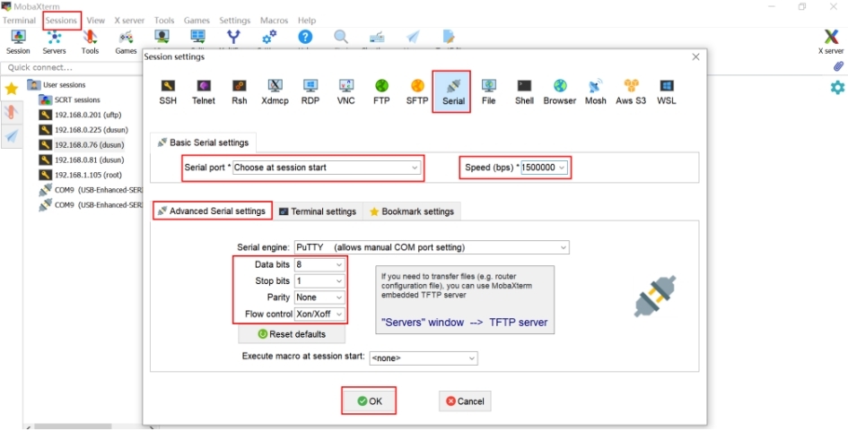The height and width of the screenshot is (431, 848).
Task: Switch to Advanced Serial settings tab
Action: [212, 211]
